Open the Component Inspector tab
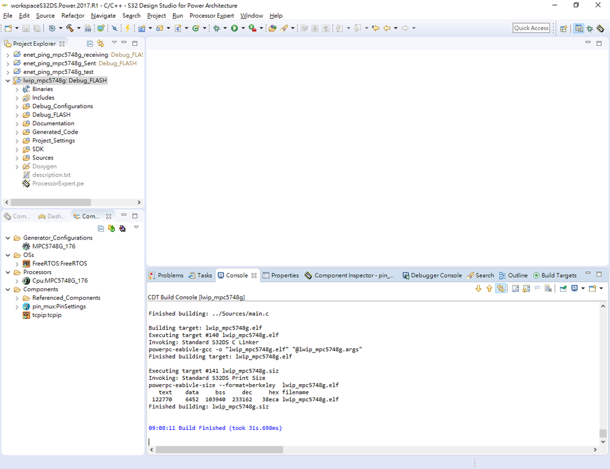610x469 pixels. [349, 275]
